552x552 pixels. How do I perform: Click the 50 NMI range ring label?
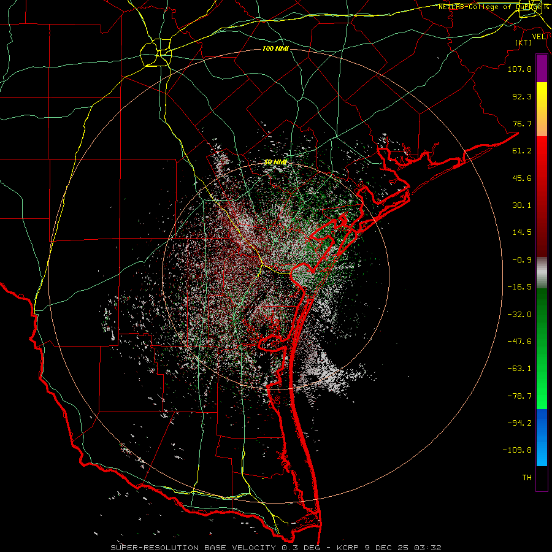click(x=275, y=162)
